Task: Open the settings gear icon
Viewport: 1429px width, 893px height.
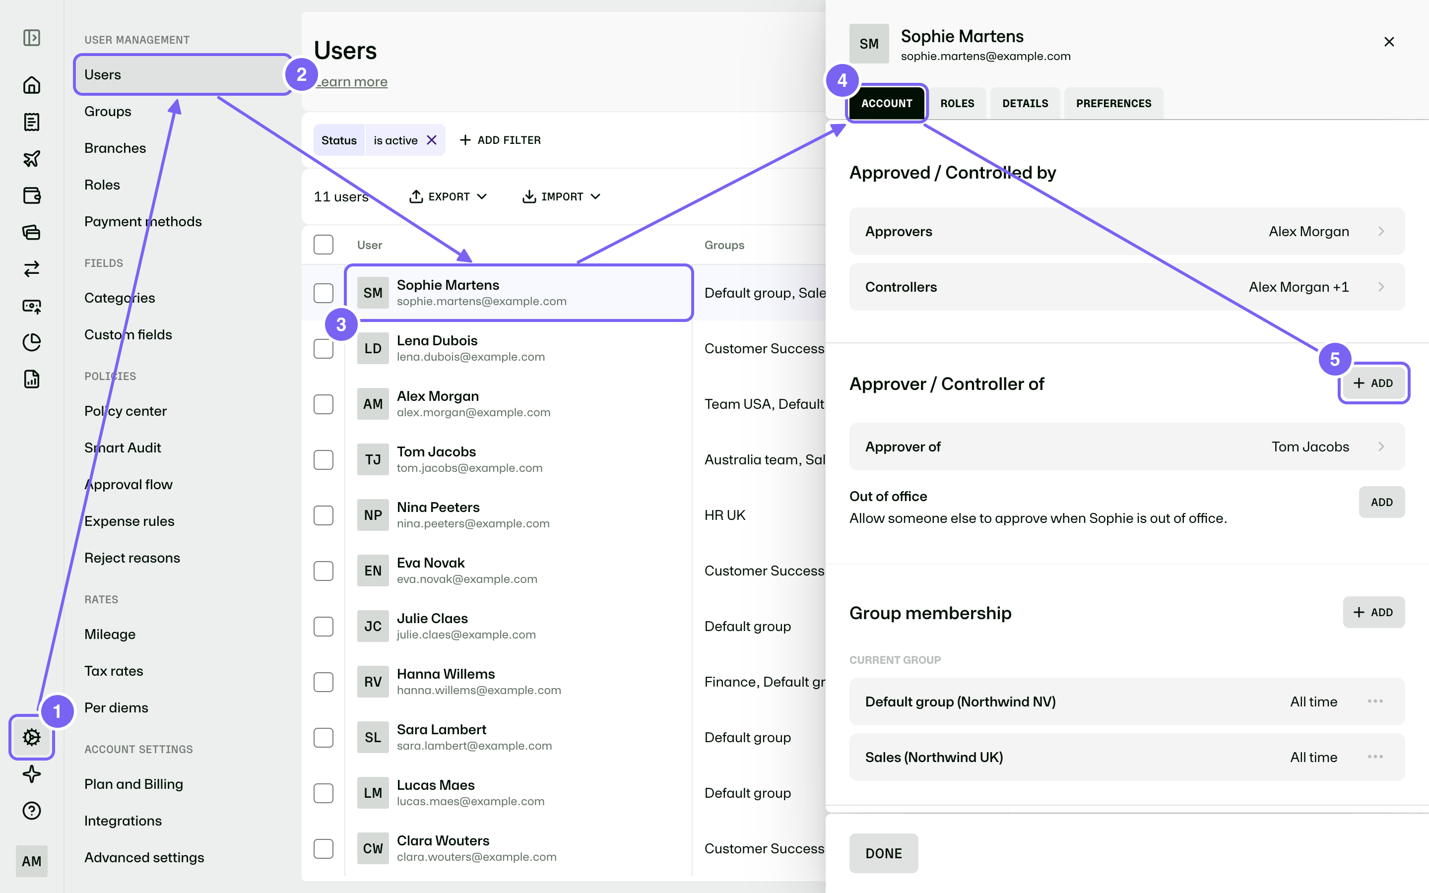Action: [31, 737]
